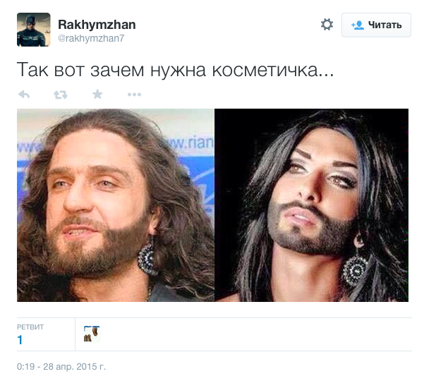Image resolution: width=436 pixels, height=388 pixels.
Task: Click the tweet text about косметичка
Action: [x=175, y=70]
